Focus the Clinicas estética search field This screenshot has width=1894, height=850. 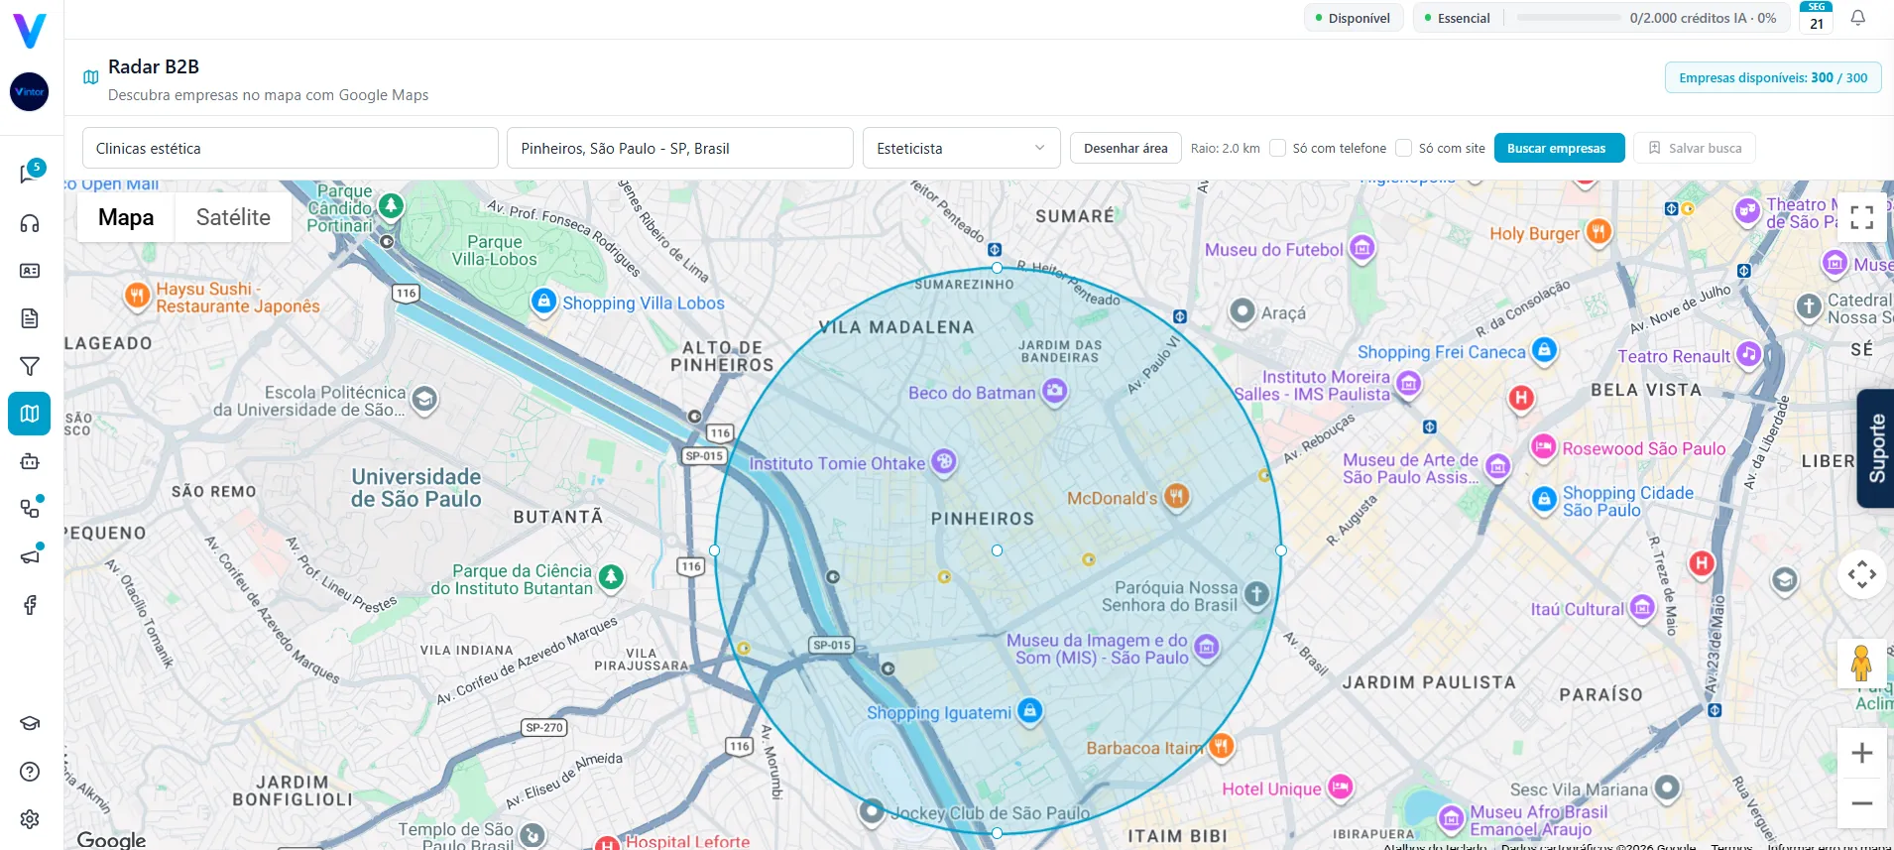(291, 148)
